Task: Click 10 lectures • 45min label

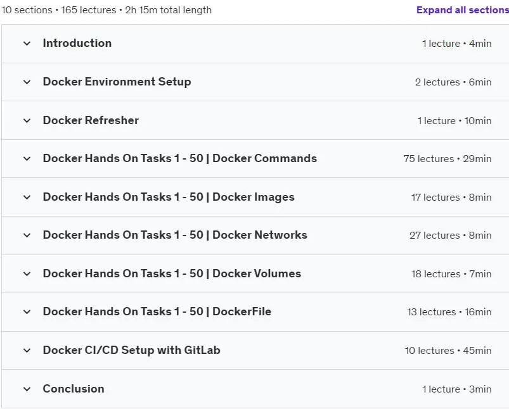Action: pos(448,350)
